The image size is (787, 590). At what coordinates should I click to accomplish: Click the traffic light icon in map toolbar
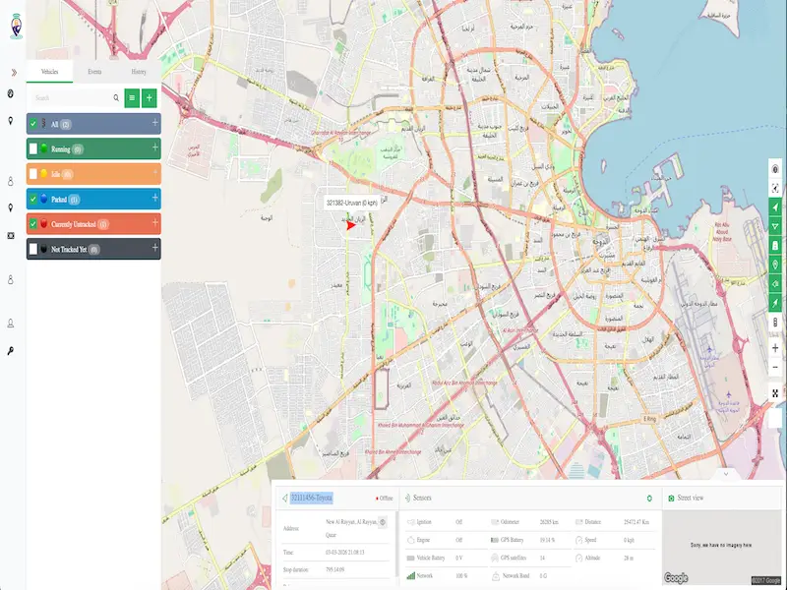click(x=775, y=322)
